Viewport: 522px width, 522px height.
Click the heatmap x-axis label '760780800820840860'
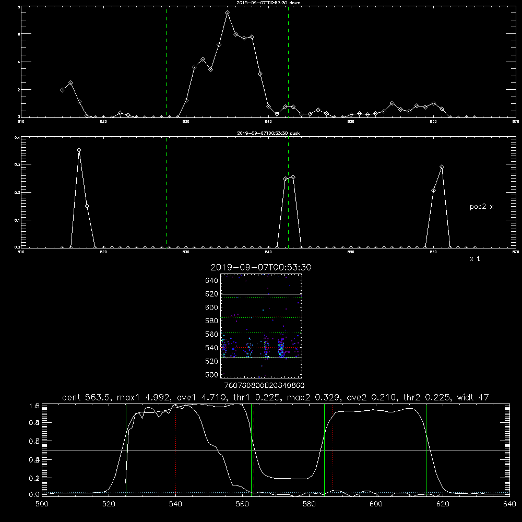(264, 385)
